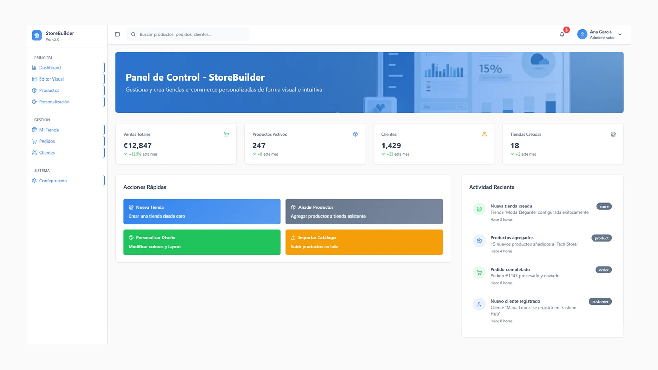This screenshot has height=370, width=658.
Task: Click the Ana García avatar icon
Action: [582, 34]
